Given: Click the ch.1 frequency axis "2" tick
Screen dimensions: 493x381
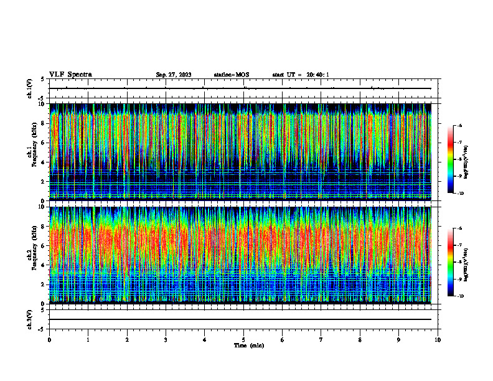Looking at the screenshot, I should pos(44,182).
